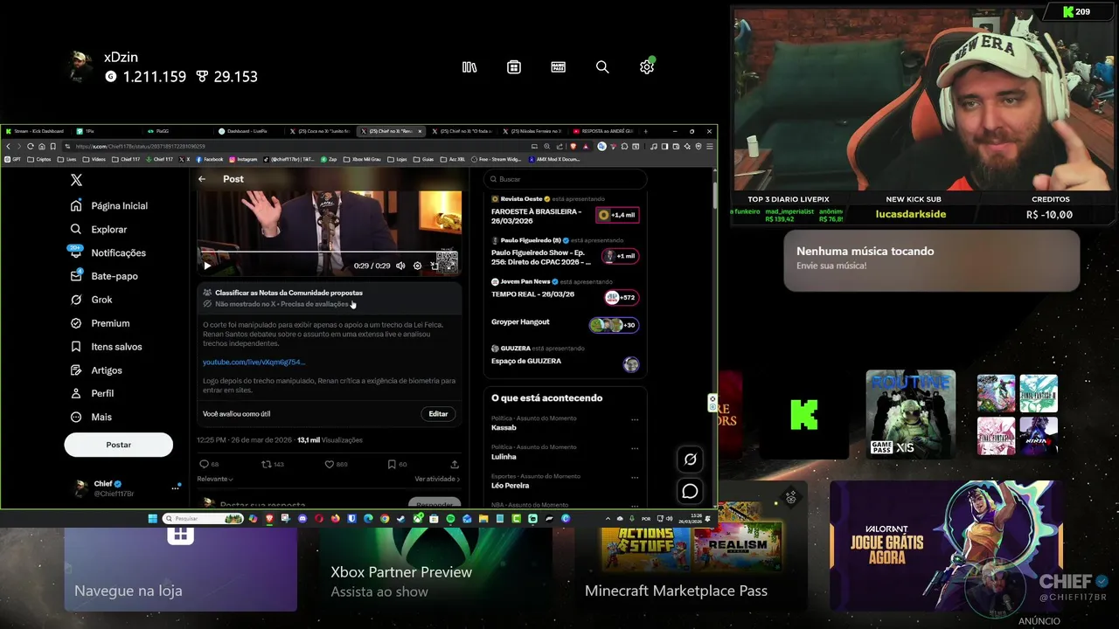The image size is (1119, 629).
Task: Click the video progress bar
Action: (x=328, y=252)
